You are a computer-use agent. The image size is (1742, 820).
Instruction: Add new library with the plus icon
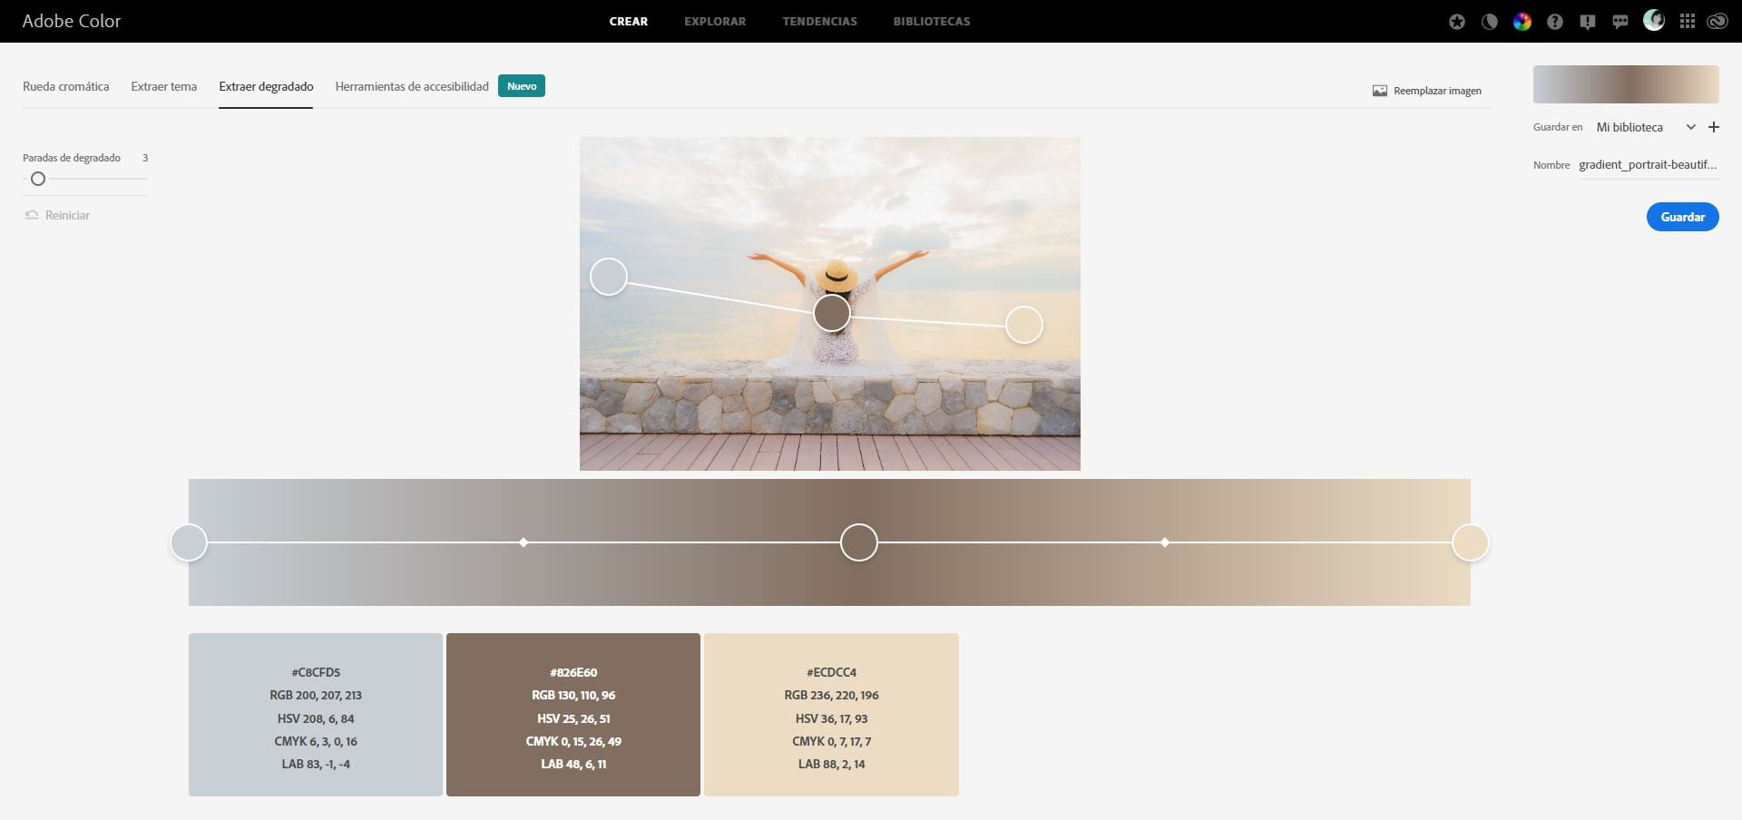pos(1714,127)
